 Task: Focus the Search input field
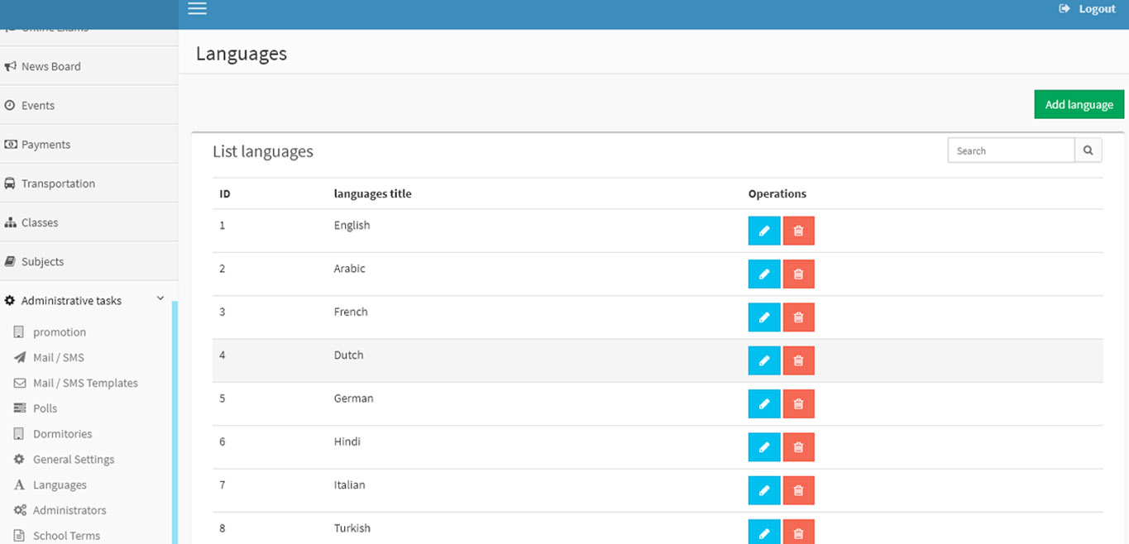click(1011, 150)
